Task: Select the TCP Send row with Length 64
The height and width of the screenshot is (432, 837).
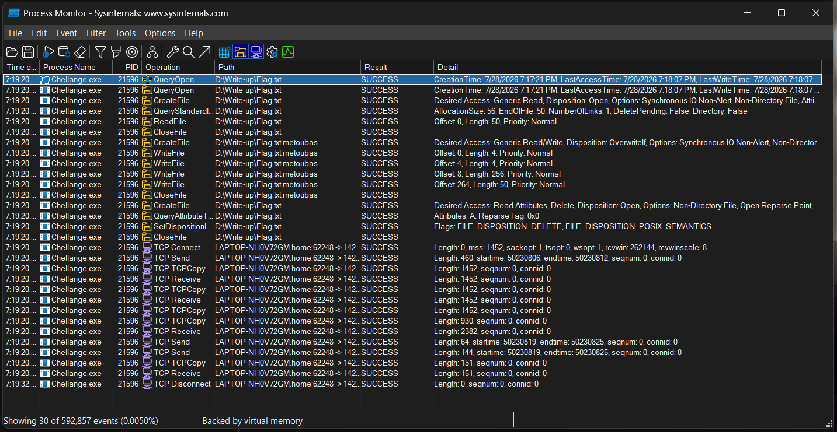Action: click(x=412, y=342)
